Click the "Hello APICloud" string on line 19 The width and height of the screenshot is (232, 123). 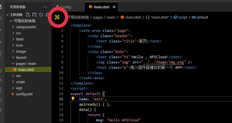click(x=124, y=120)
